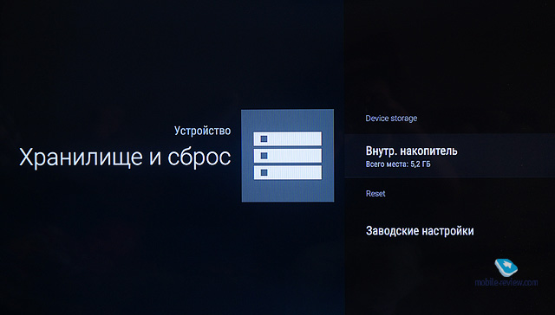555x315 pixels.
Task: Click the Reset section header
Action: [375, 194]
